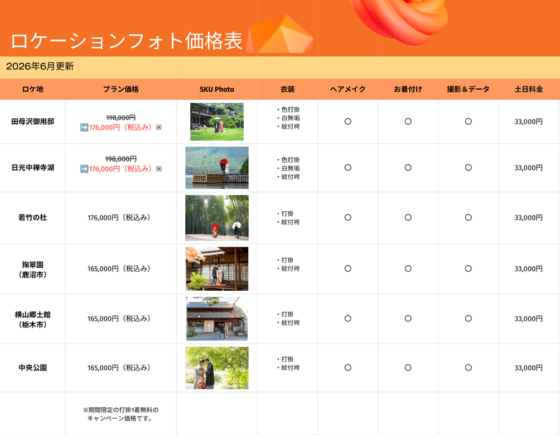This screenshot has width=560, height=439.
Task: Select the 掬翠園（鹿沼市）location cell
Action: 33,270
